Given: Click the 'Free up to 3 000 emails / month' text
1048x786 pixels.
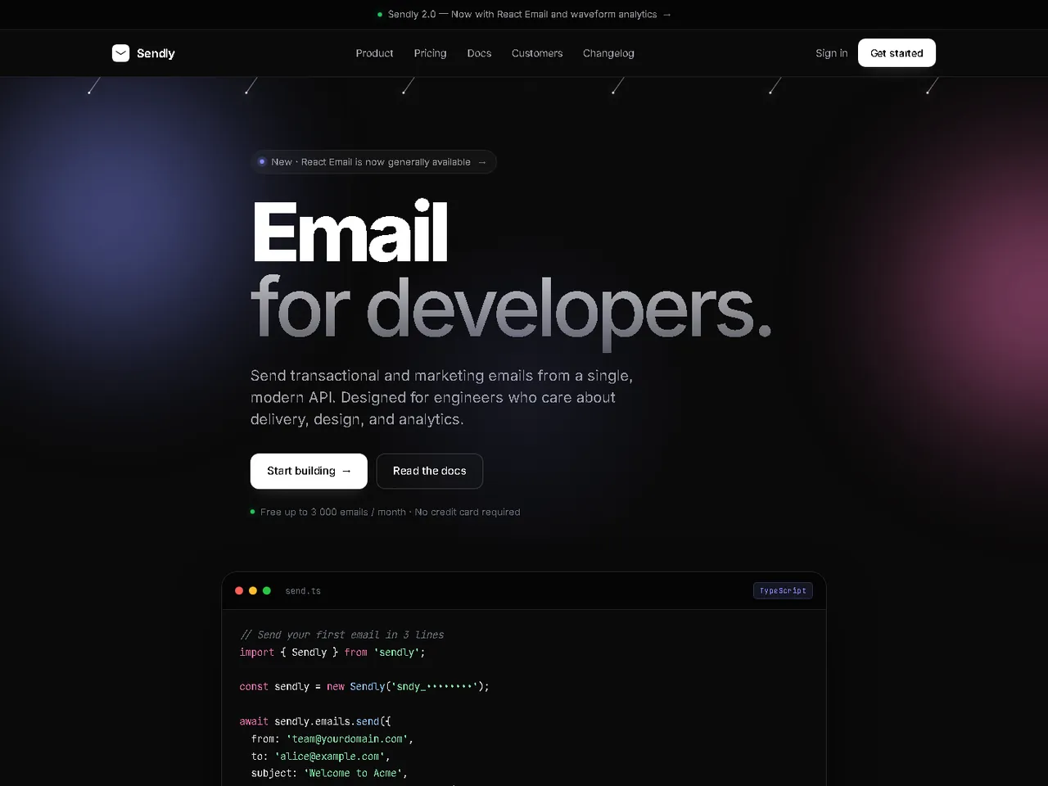Looking at the screenshot, I should tap(333, 512).
